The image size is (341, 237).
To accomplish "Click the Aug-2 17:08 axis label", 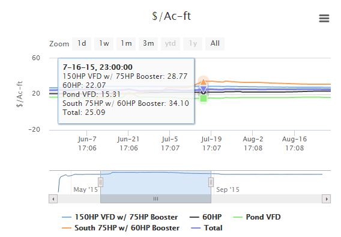I will (x=253, y=144).
